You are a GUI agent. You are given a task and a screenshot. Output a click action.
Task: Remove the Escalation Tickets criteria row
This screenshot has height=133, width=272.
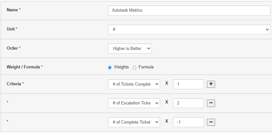[x=211, y=103]
